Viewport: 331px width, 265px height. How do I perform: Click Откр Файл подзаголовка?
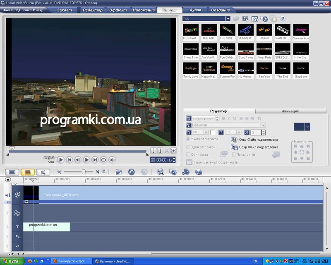[254, 140]
